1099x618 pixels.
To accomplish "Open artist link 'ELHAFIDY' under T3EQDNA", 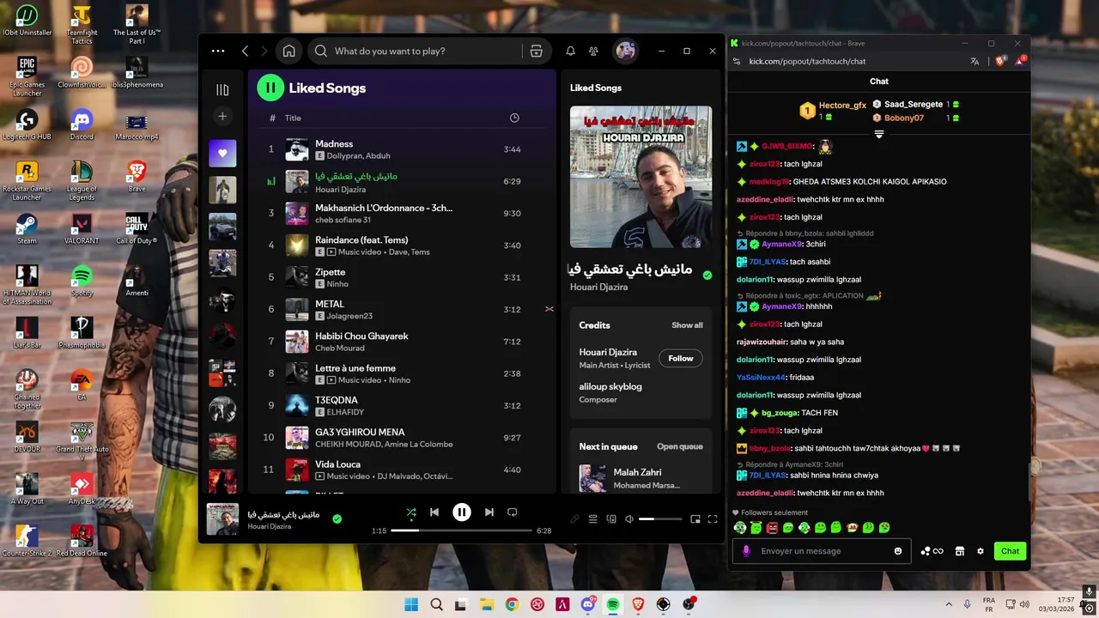I will 346,412.
